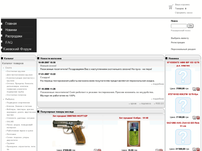
Task: Open Подводное снаряжение subcategory
Action: click(18, 103)
